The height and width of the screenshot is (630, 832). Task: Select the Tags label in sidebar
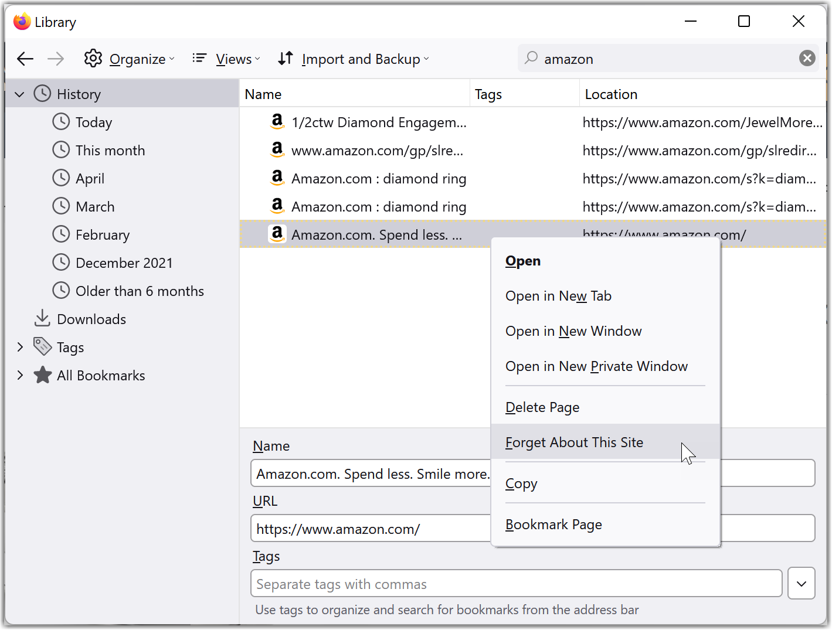pyautogui.click(x=70, y=347)
